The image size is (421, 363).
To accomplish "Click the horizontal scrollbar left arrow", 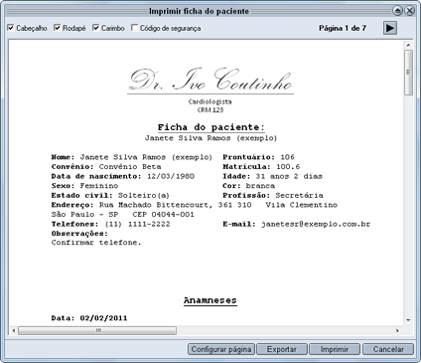I will click(x=14, y=330).
